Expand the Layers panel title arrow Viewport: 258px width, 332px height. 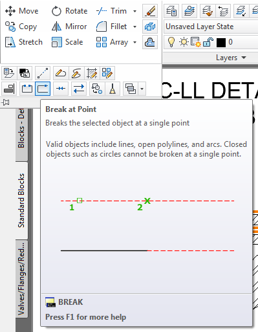pyautogui.click(x=244, y=58)
